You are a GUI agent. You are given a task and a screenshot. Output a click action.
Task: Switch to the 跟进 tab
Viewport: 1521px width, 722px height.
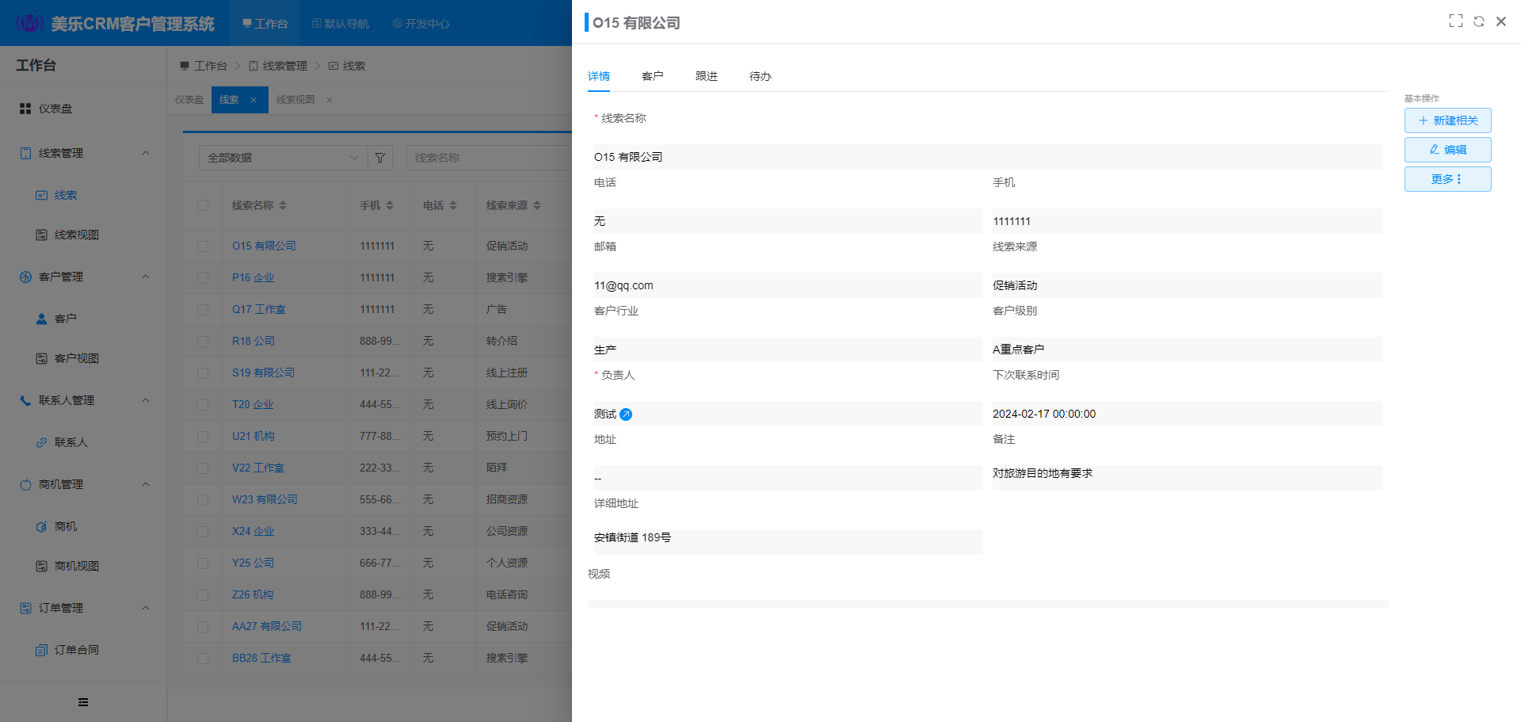coord(706,76)
